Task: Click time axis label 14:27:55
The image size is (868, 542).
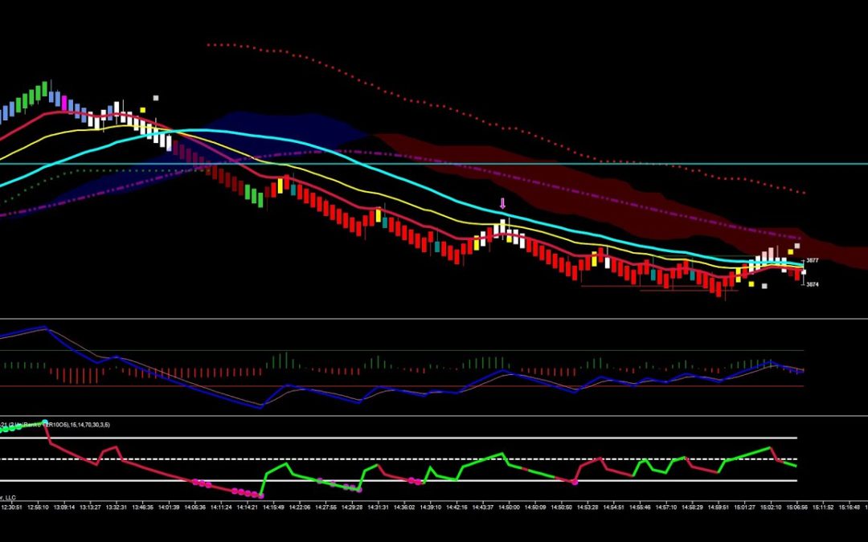Action: coord(326,507)
